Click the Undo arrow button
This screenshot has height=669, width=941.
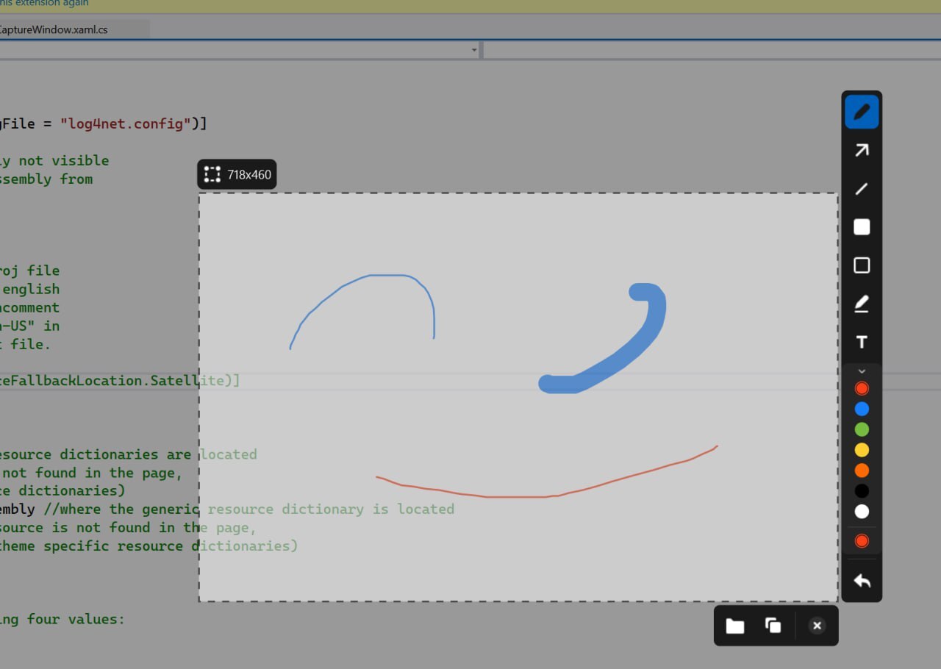click(862, 582)
